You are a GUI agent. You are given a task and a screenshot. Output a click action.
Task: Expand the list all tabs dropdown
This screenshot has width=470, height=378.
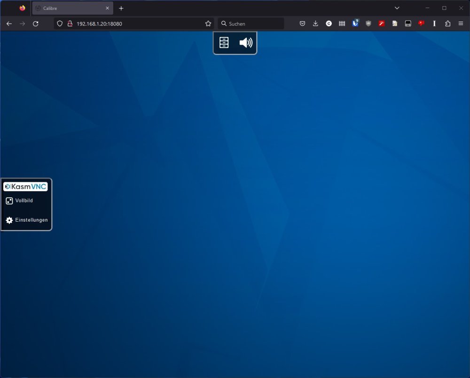point(397,8)
